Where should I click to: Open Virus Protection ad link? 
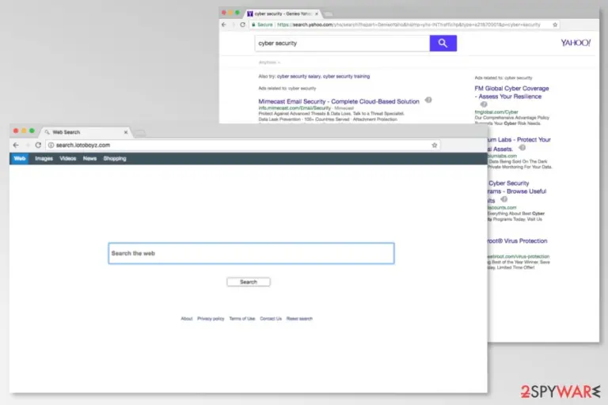(518, 240)
